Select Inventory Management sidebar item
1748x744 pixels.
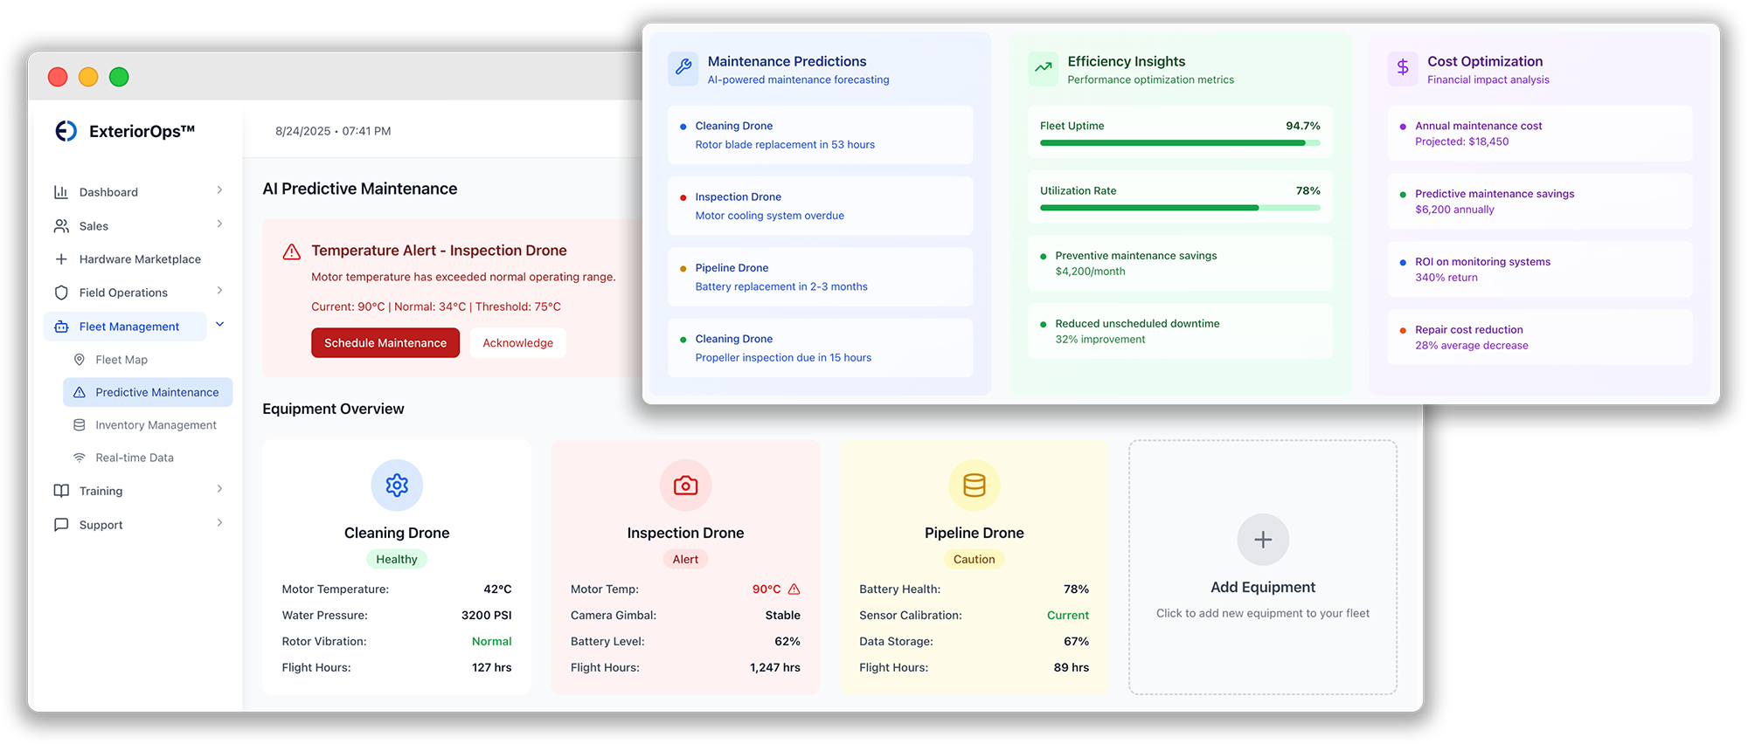[156, 425]
